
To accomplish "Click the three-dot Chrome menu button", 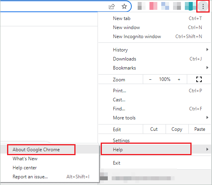I will click(x=203, y=6).
